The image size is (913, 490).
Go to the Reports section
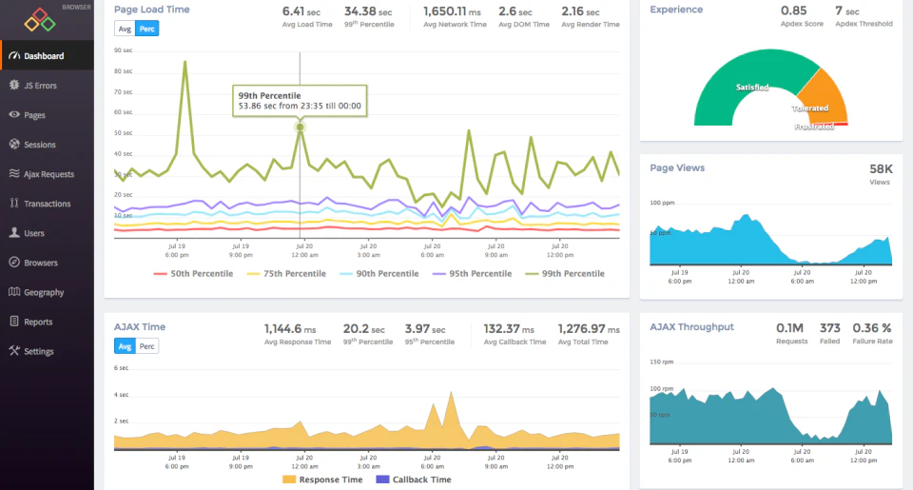(38, 322)
